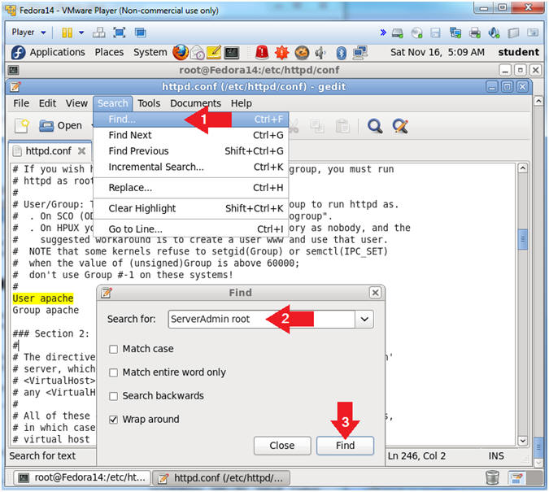Image resolution: width=549 pixels, height=492 pixels.
Task: Click the Find and Replace toolbar icon
Action: (x=400, y=126)
